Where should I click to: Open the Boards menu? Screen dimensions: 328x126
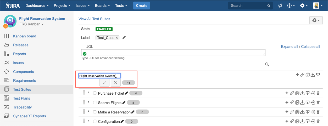pos(102,5)
